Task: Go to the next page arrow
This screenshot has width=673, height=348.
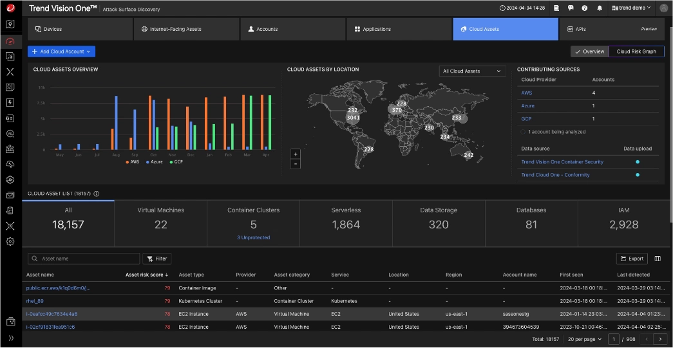Action: (660, 339)
